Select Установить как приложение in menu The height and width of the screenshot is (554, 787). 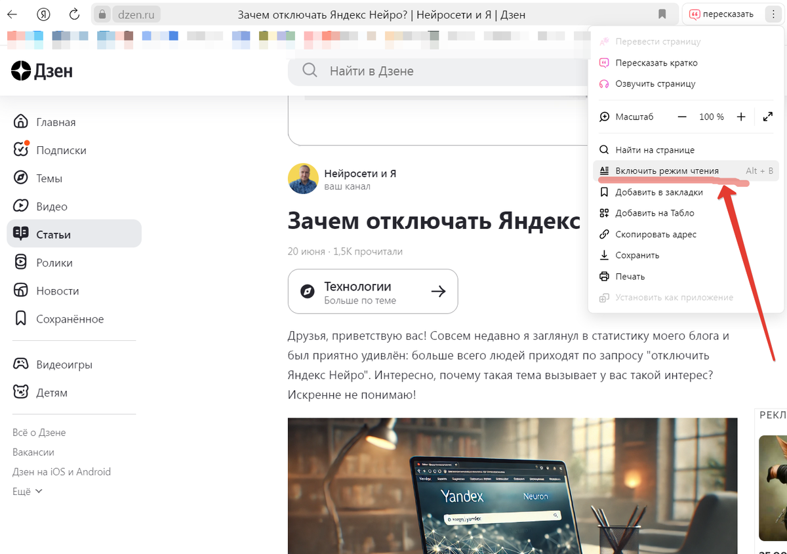pos(685,298)
